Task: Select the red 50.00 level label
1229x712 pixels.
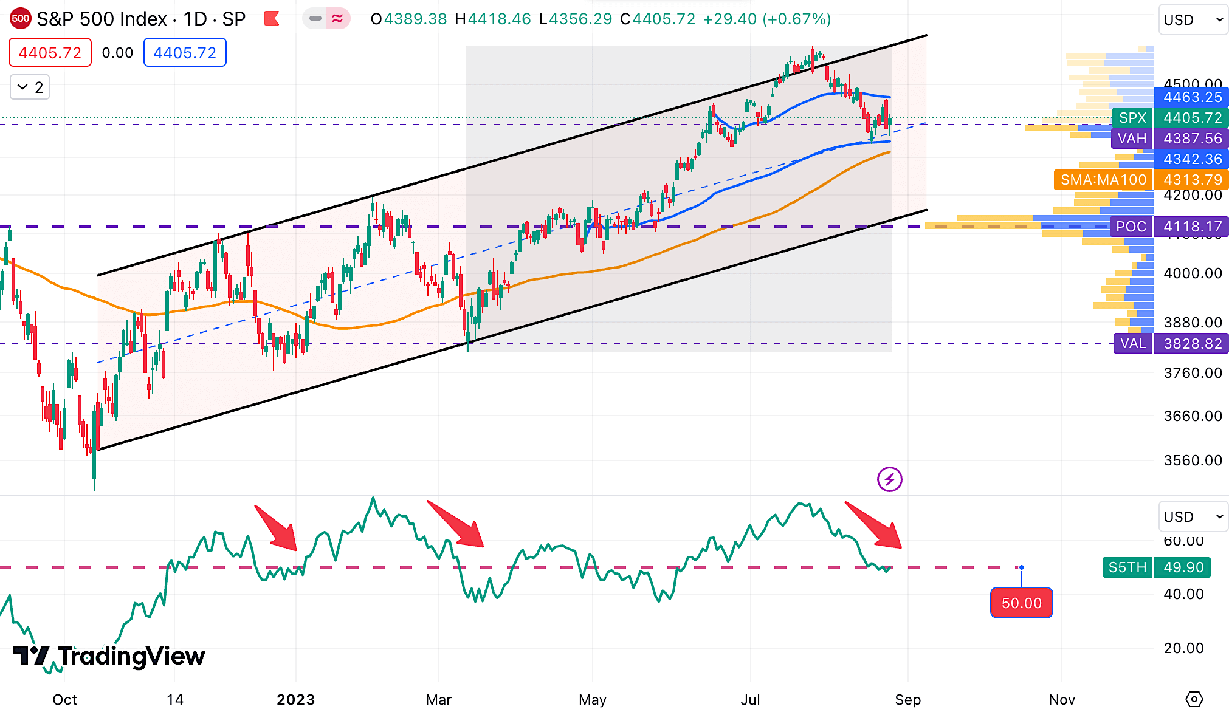Action: [1021, 603]
